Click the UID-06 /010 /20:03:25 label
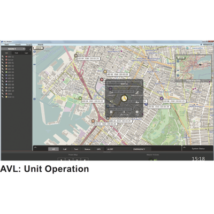The height and width of the screenshot is (214, 214). [x=174, y=101]
